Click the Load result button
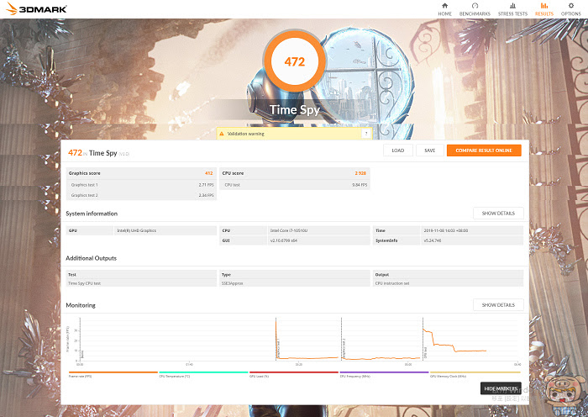 pos(398,150)
